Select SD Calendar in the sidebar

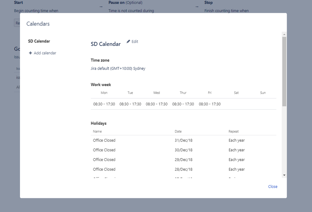pyautogui.click(x=39, y=41)
